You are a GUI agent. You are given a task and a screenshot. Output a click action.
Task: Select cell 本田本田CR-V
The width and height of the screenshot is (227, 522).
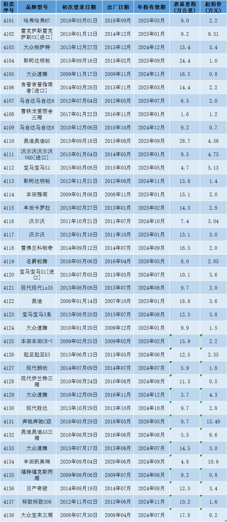coord(37,341)
